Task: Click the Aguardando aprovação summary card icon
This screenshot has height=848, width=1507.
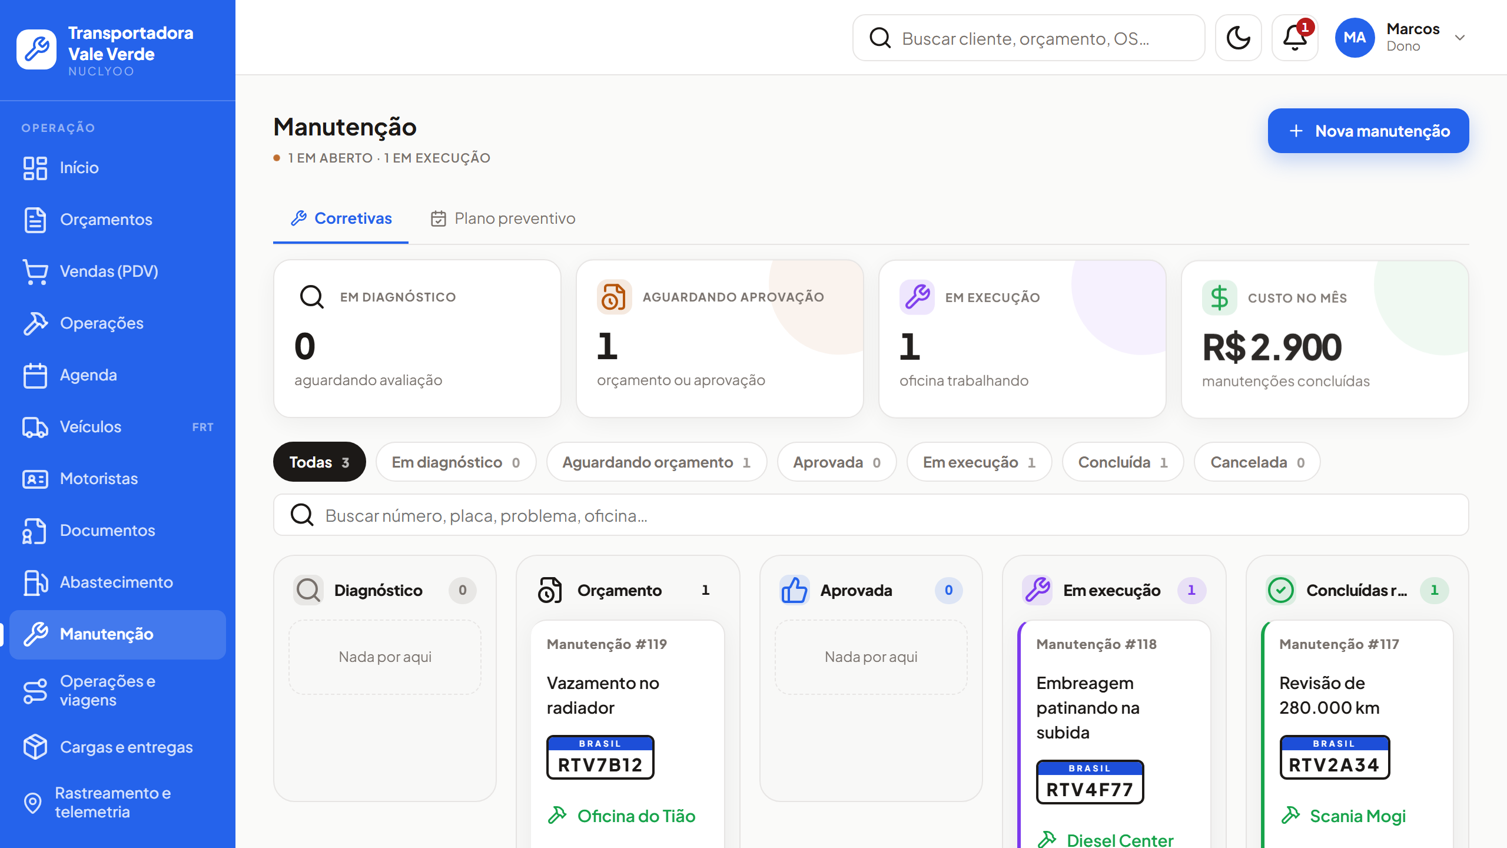Action: click(x=614, y=297)
